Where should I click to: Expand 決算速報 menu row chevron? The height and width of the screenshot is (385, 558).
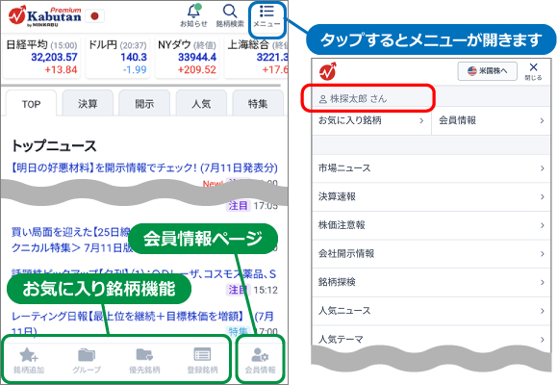pos(542,196)
